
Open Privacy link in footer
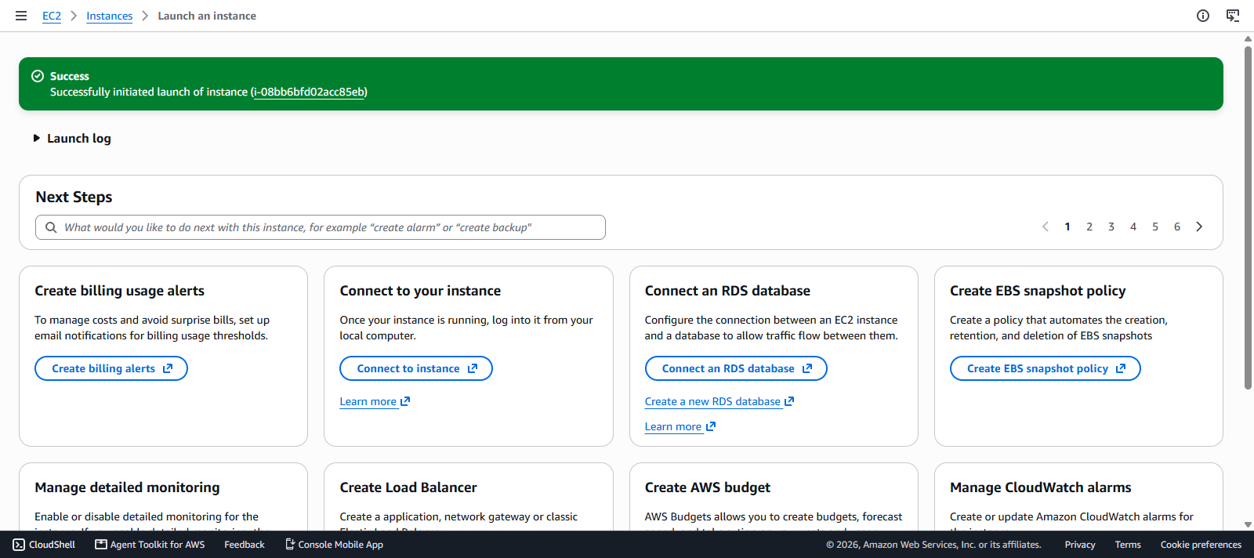(x=1080, y=545)
